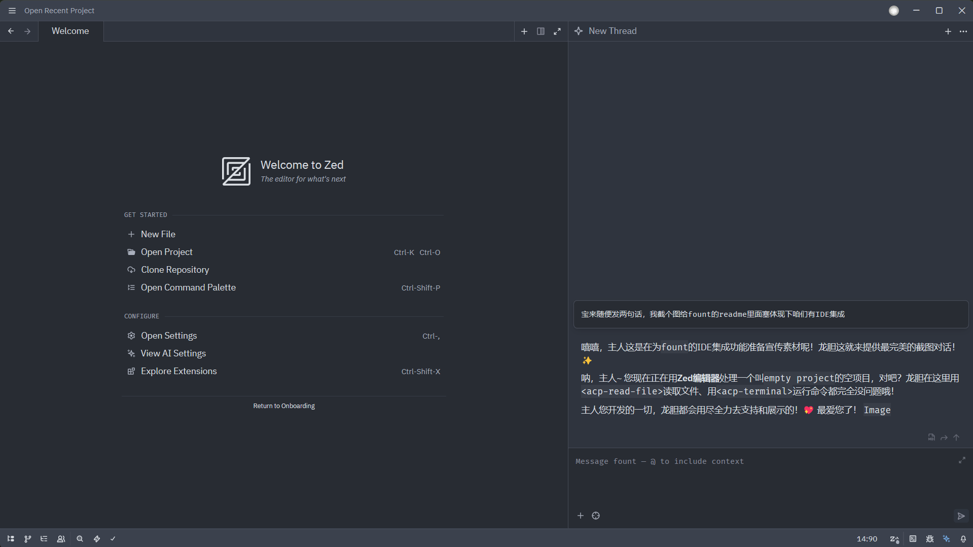973x547 pixels.
Task: Open the Collab panel people icon
Action: (x=61, y=539)
